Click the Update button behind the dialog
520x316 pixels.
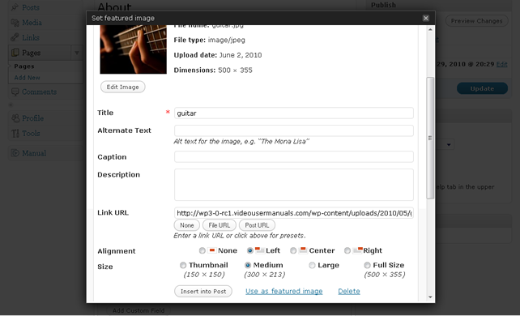(482, 88)
